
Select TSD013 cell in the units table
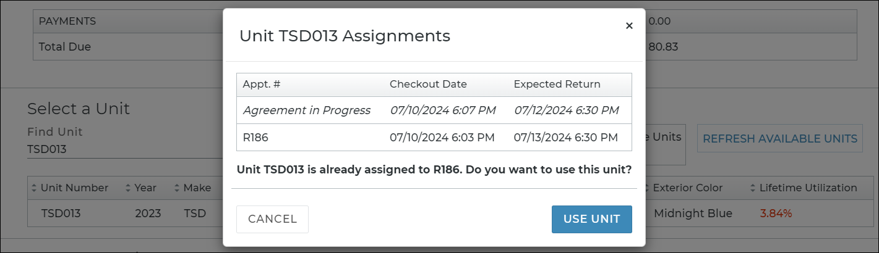pyautogui.click(x=61, y=214)
